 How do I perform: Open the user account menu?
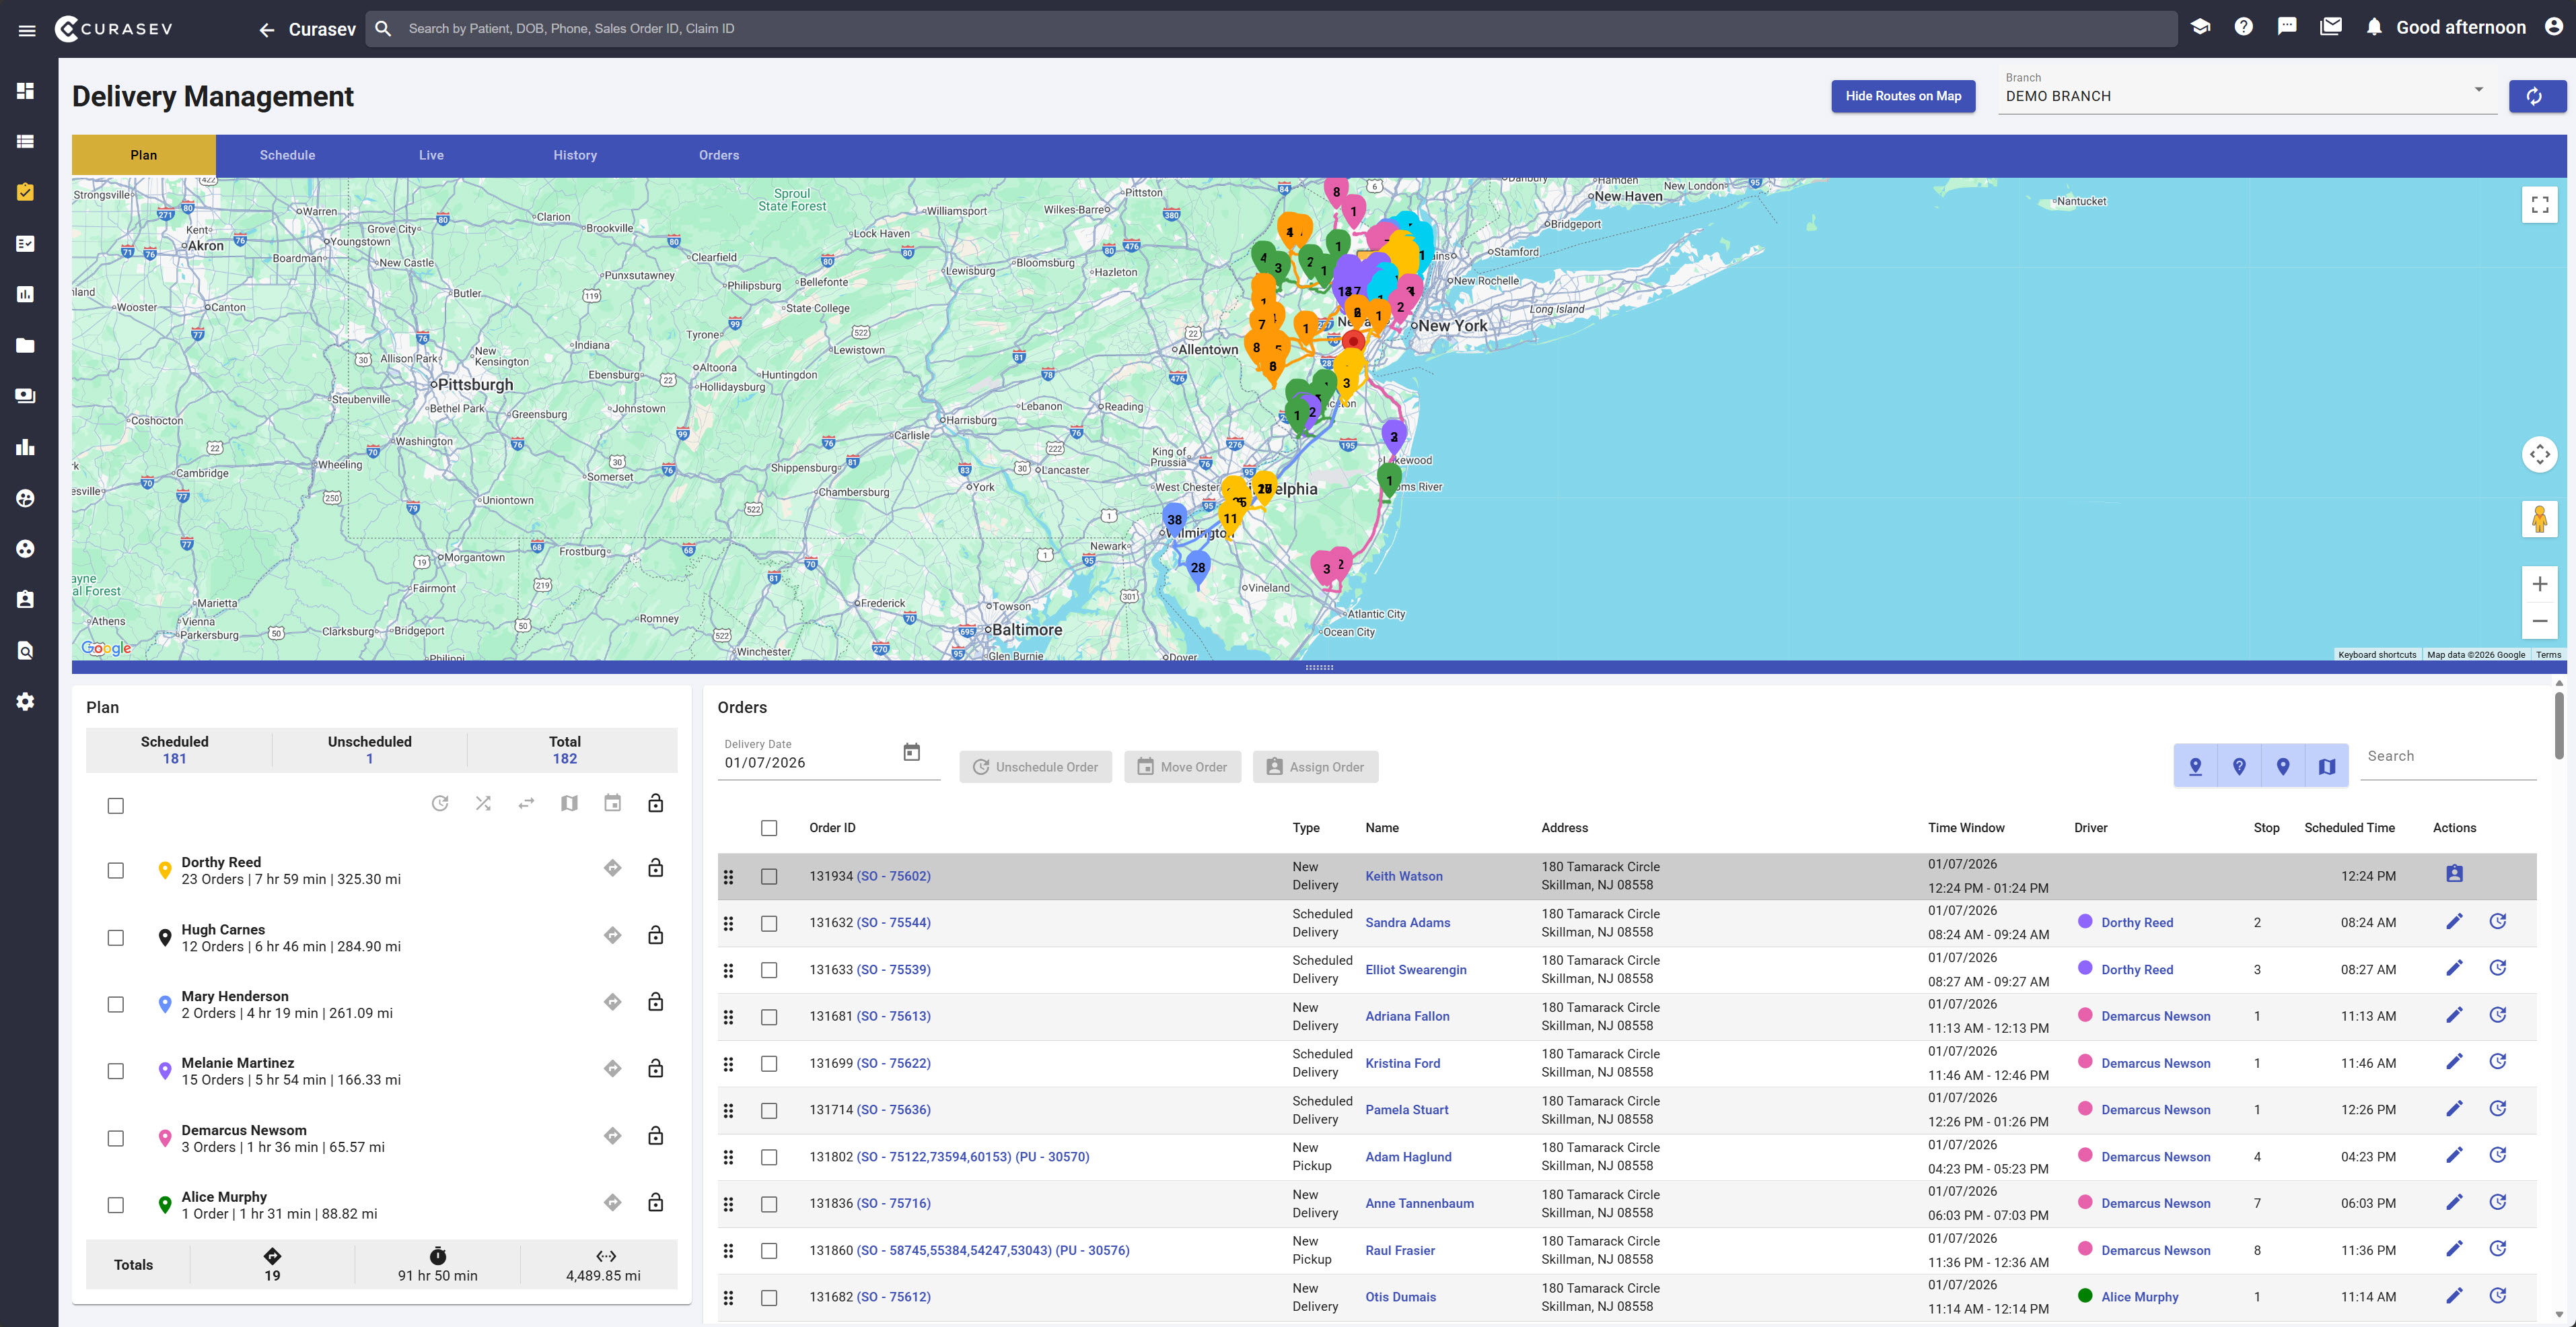click(2553, 27)
